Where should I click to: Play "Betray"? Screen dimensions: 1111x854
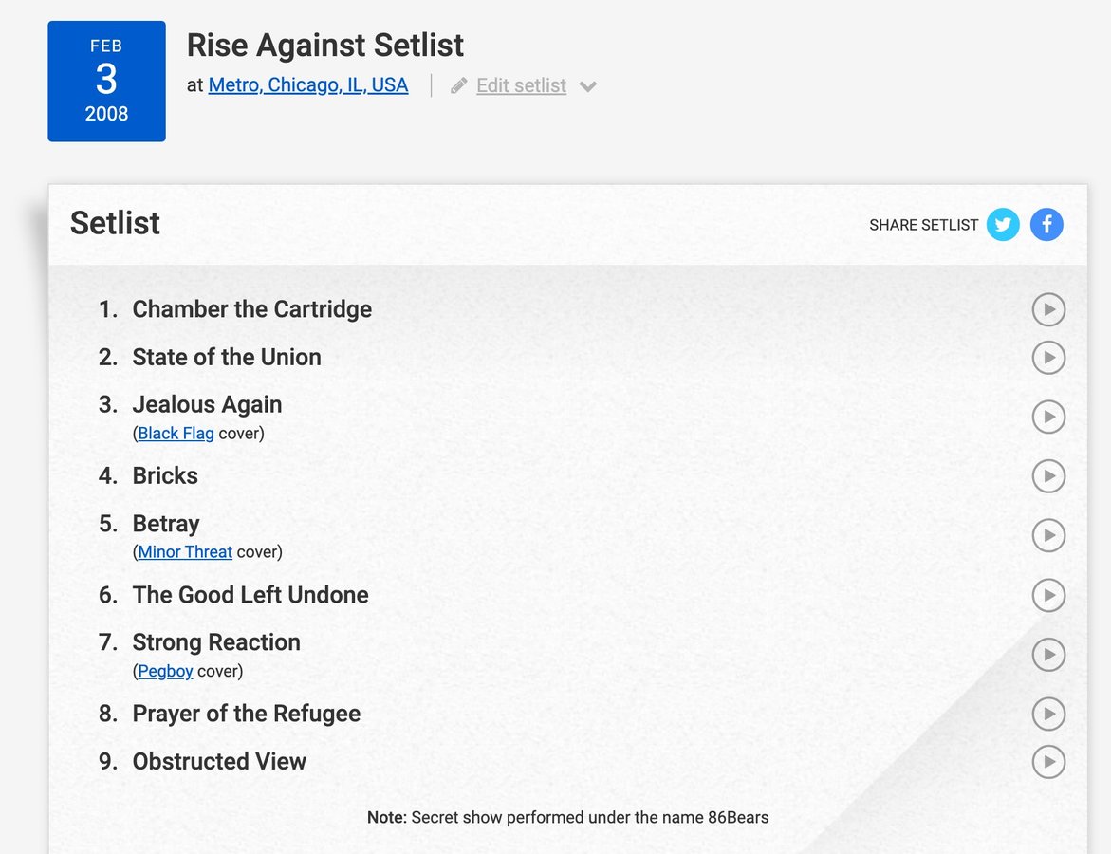coord(1048,534)
